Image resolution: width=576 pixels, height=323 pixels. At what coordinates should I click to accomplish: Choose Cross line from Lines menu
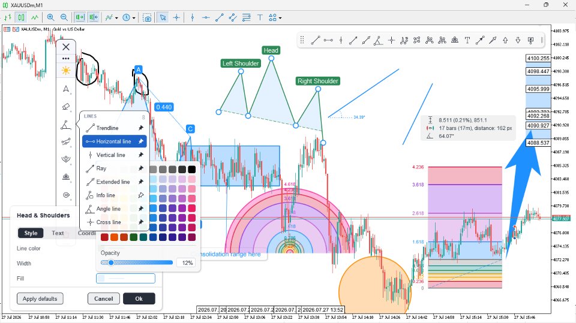tap(114, 222)
